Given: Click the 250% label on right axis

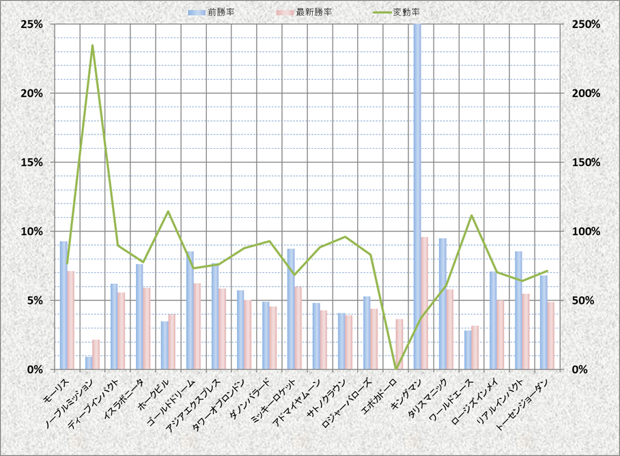Looking at the screenshot, I should coord(584,24).
